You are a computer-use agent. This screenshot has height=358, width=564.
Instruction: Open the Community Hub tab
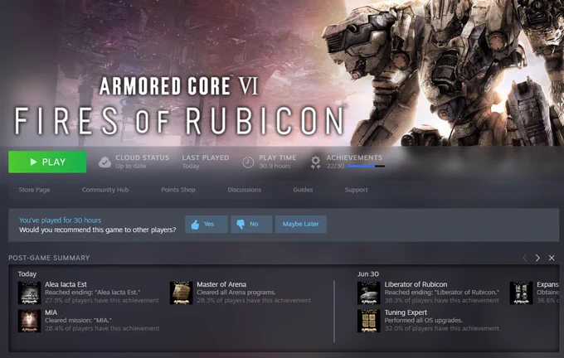pyautogui.click(x=105, y=190)
